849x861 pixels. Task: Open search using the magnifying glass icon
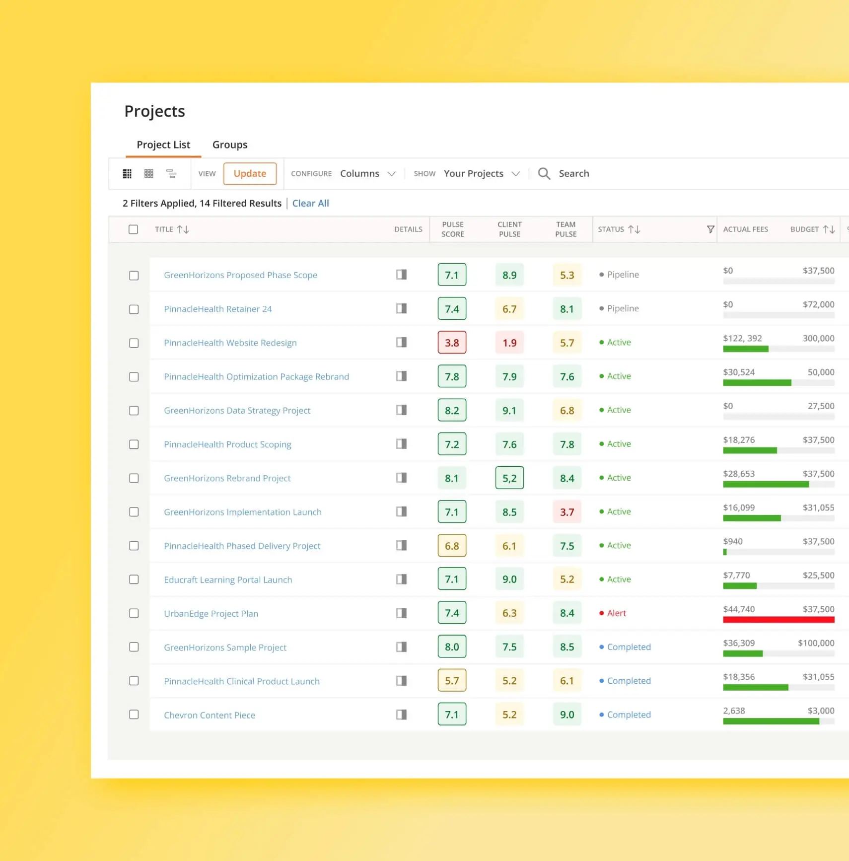coord(544,173)
